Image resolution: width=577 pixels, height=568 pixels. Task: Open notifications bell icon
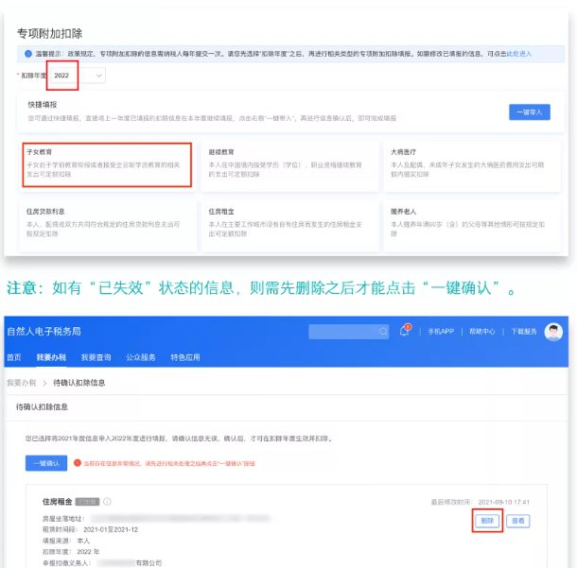click(x=405, y=331)
